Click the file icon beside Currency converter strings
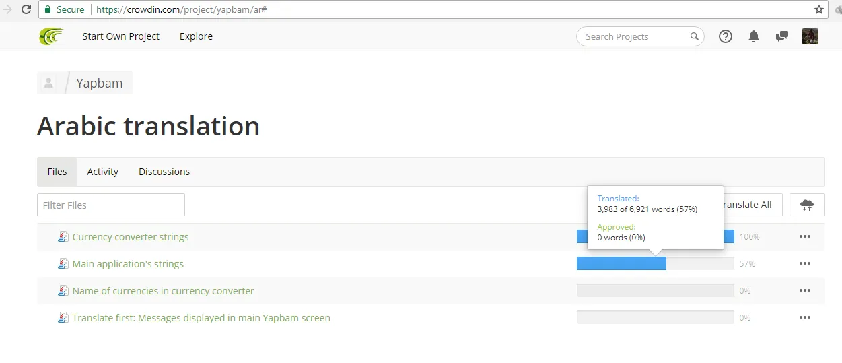Image resolution: width=842 pixels, height=363 pixels. [x=63, y=236]
